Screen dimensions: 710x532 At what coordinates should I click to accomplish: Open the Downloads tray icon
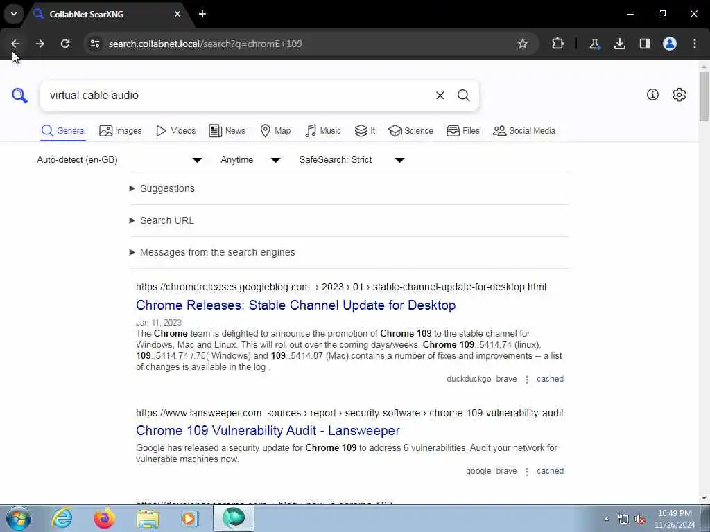pyautogui.click(x=619, y=44)
